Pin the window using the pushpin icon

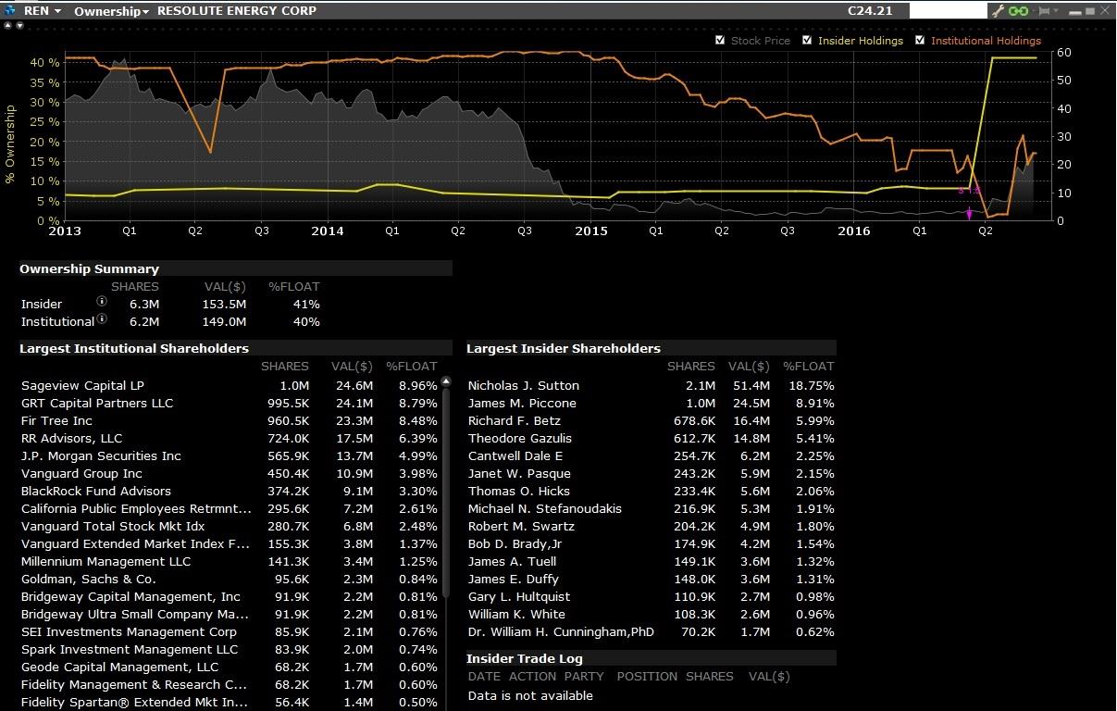(x=1044, y=11)
